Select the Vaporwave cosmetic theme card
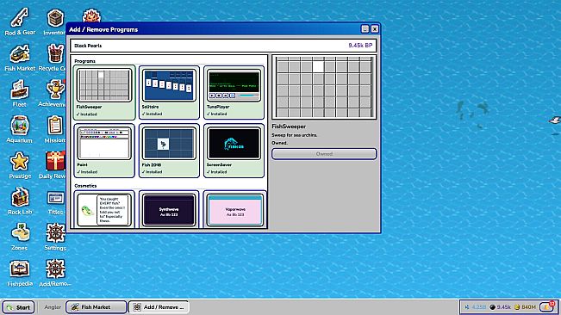 pos(235,209)
